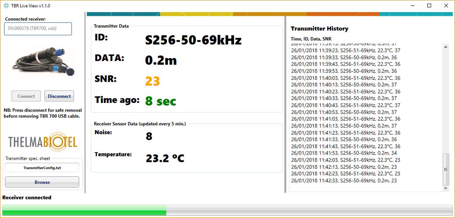Click the scrollbar up arrow in Transmitter History
Screen dimensions: 455x218
click(x=446, y=47)
